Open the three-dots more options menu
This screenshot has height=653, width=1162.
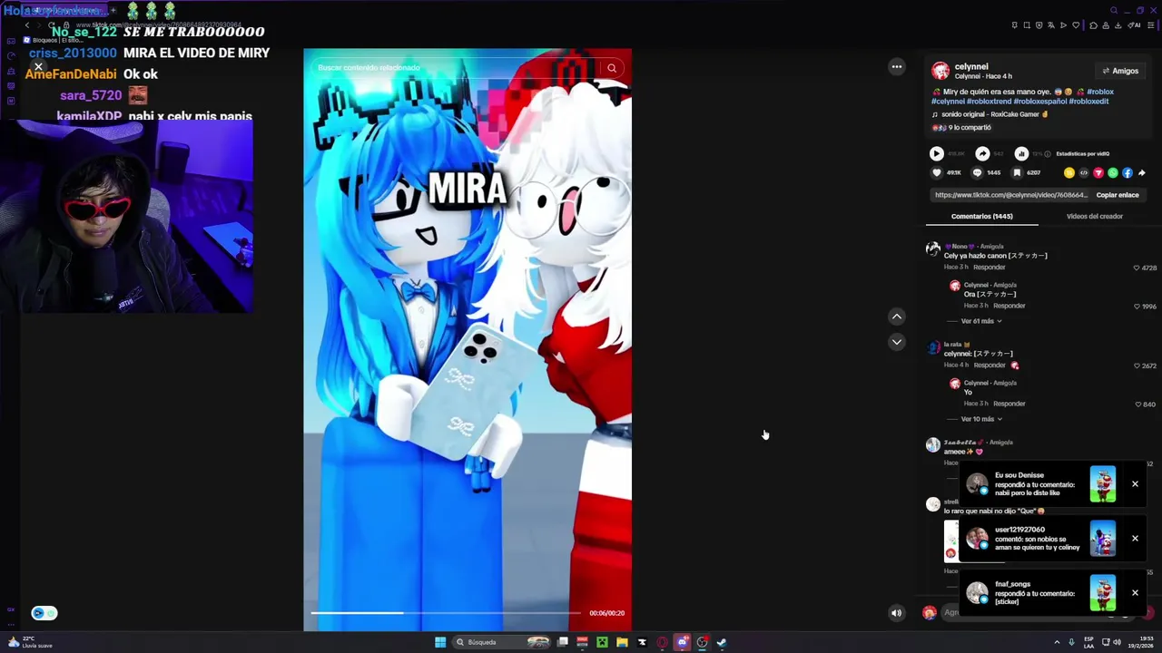[x=897, y=66]
